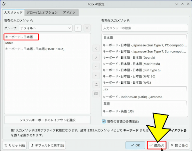The image size is (192, 151).
Task: Open the input method configure sliders icon
Action: [96, 85]
